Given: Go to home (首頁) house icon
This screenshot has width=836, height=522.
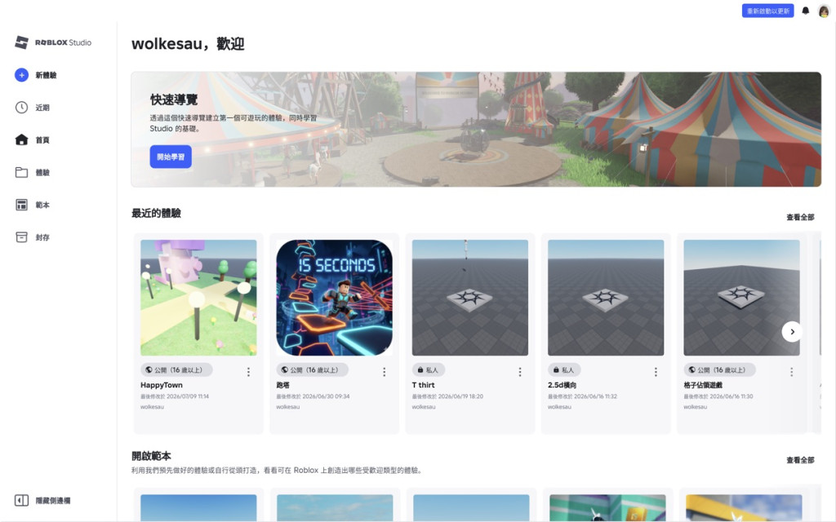Looking at the screenshot, I should point(21,140).
